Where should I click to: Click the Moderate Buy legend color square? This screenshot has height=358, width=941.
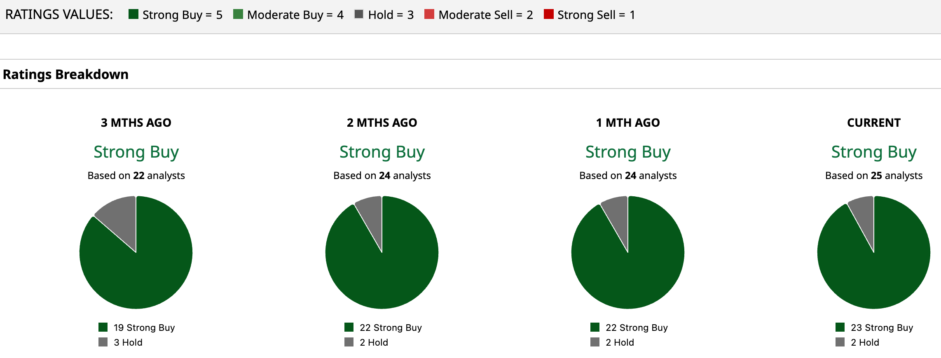238,14
